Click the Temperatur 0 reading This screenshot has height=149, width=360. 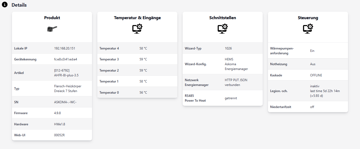pos(143,93)
